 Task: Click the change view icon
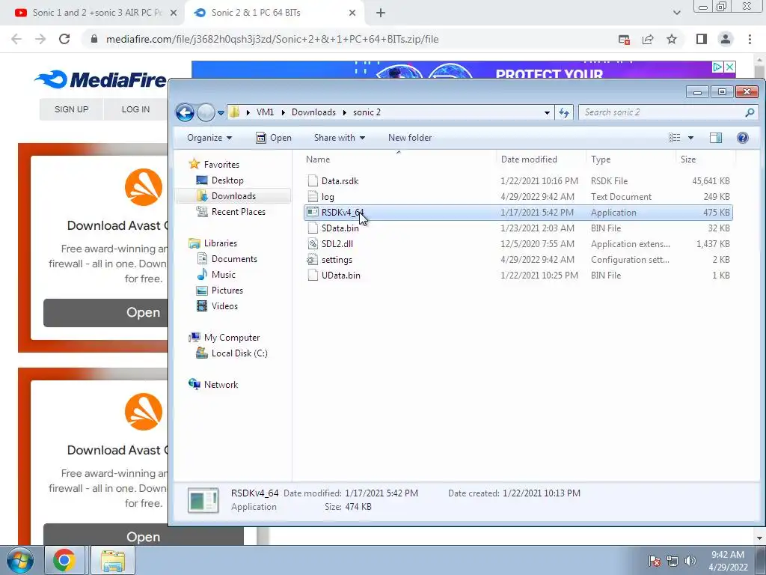(x=675, y=138)
